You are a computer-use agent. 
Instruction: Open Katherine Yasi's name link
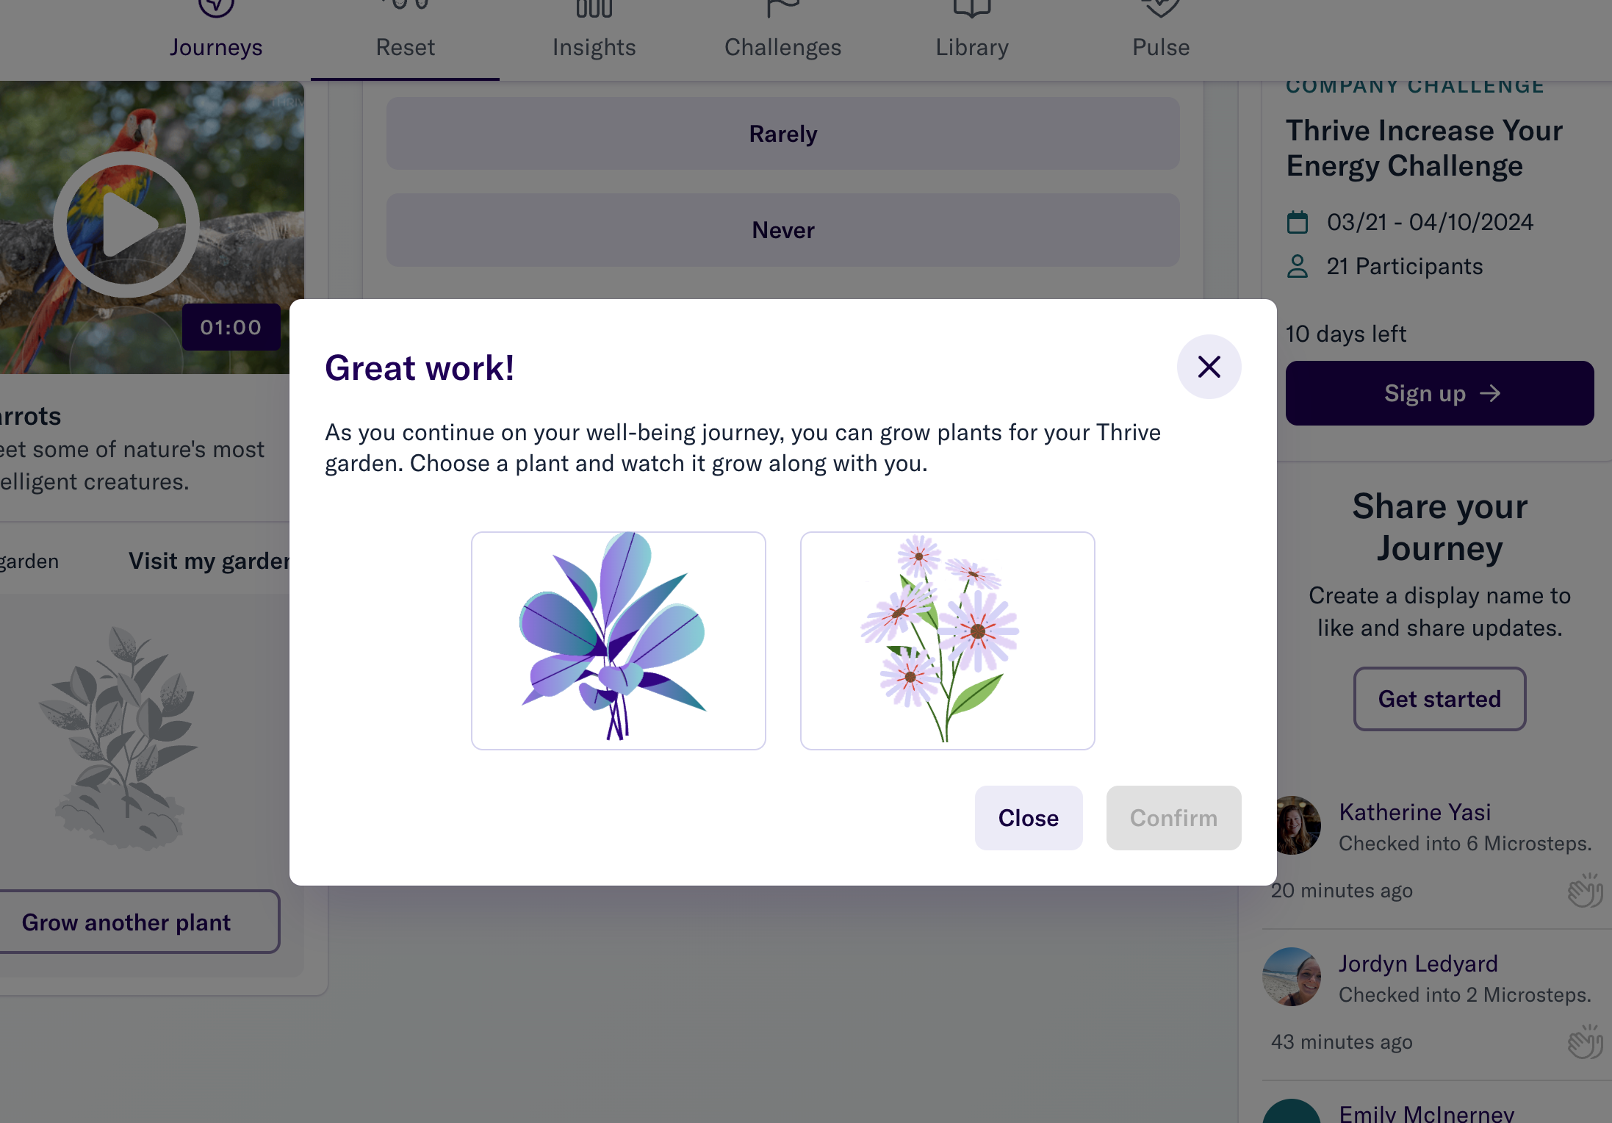tap(1414, 811)
